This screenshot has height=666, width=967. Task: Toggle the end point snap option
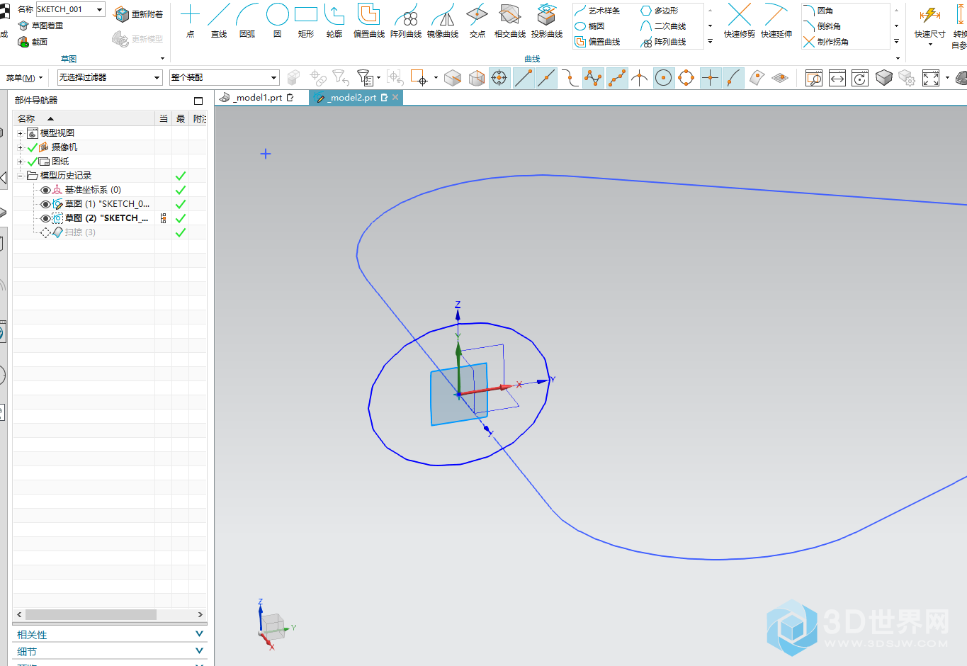(x=524, y=78)
